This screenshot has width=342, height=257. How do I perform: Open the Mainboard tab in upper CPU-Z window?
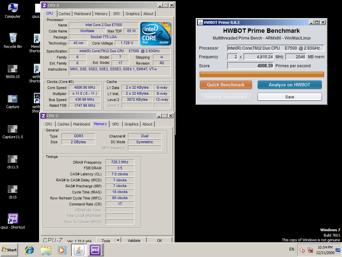(x=82, y=14)
